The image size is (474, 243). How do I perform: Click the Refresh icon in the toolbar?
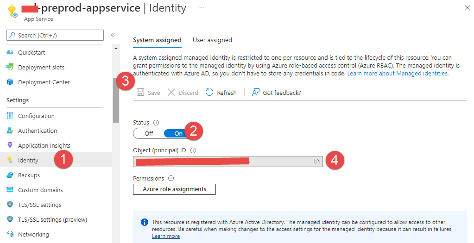point(209,93)
